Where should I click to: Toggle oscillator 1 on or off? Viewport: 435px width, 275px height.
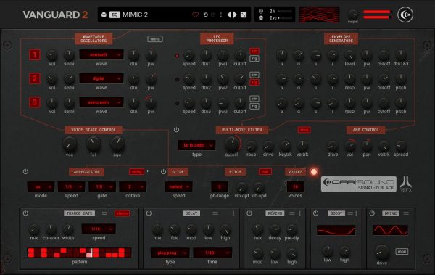tap(35, 54)
